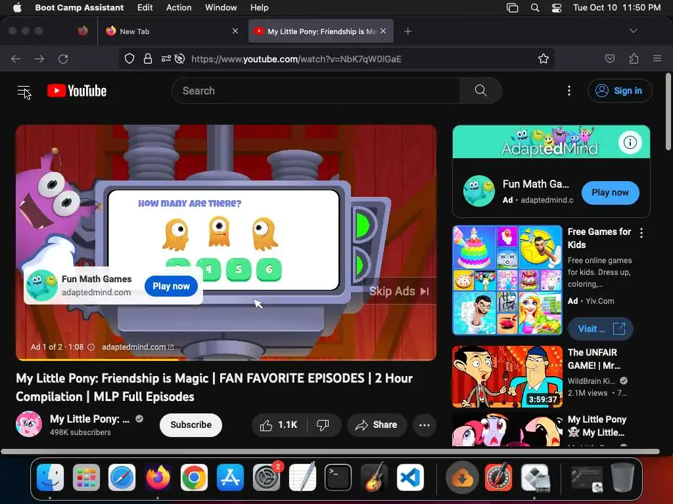Open the Firefox View pinned icon

[x=83, y=31]
